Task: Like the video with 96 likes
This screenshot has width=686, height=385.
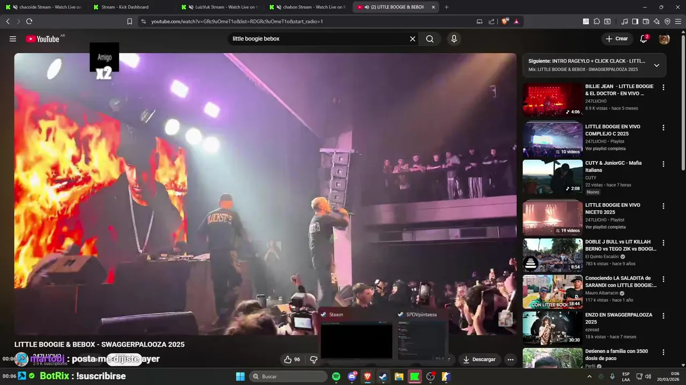Action: (292, 359)
